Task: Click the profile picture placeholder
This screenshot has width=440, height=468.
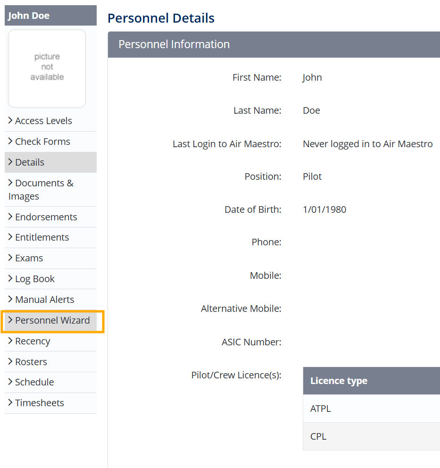Action: point(47,68)
